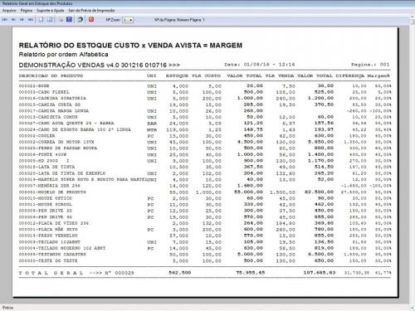Select the 000035-TESTANDO CADASTRO row
The width and height of the screenshot is (415, 311).
coord(205,255)
